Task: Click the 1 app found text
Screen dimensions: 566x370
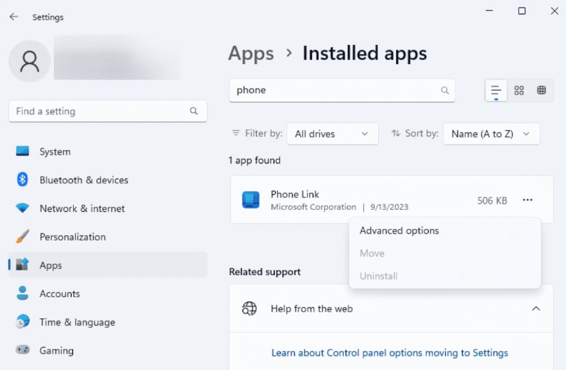Action: tap(255, 160)
